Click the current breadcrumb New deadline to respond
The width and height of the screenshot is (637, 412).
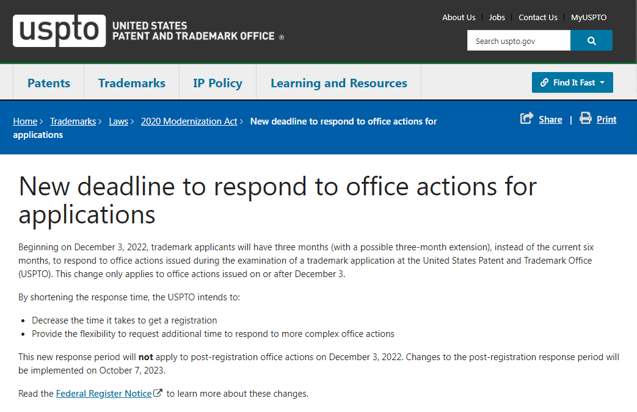click(225, 128)
